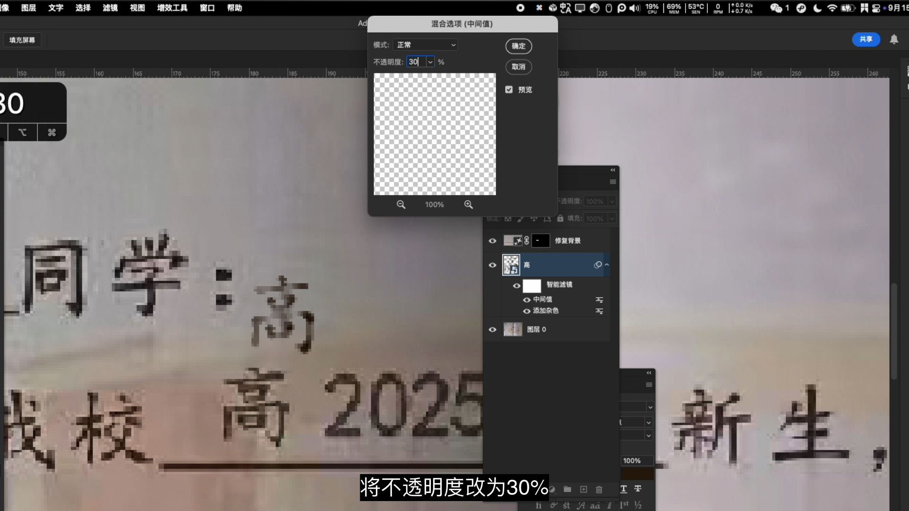
Task: Click the new group folder icon
Action: click(567, 489)
